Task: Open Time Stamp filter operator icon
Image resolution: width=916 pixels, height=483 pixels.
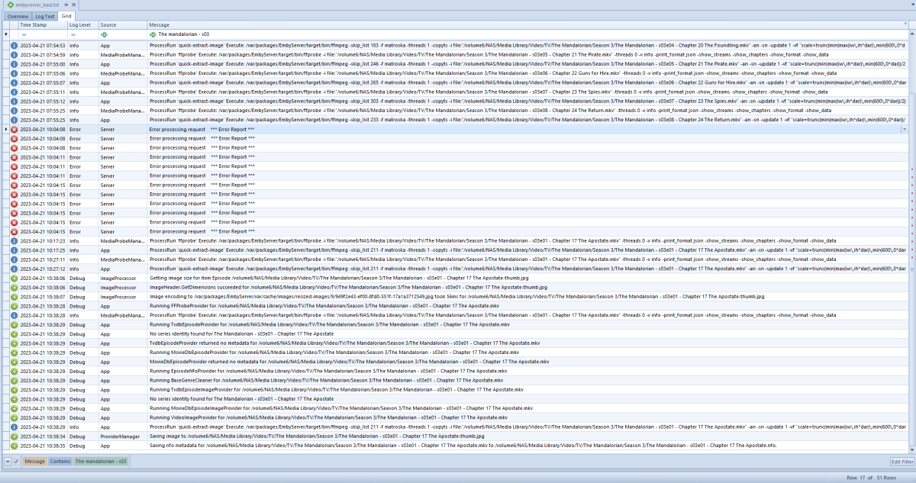Action: pos(24,34)
